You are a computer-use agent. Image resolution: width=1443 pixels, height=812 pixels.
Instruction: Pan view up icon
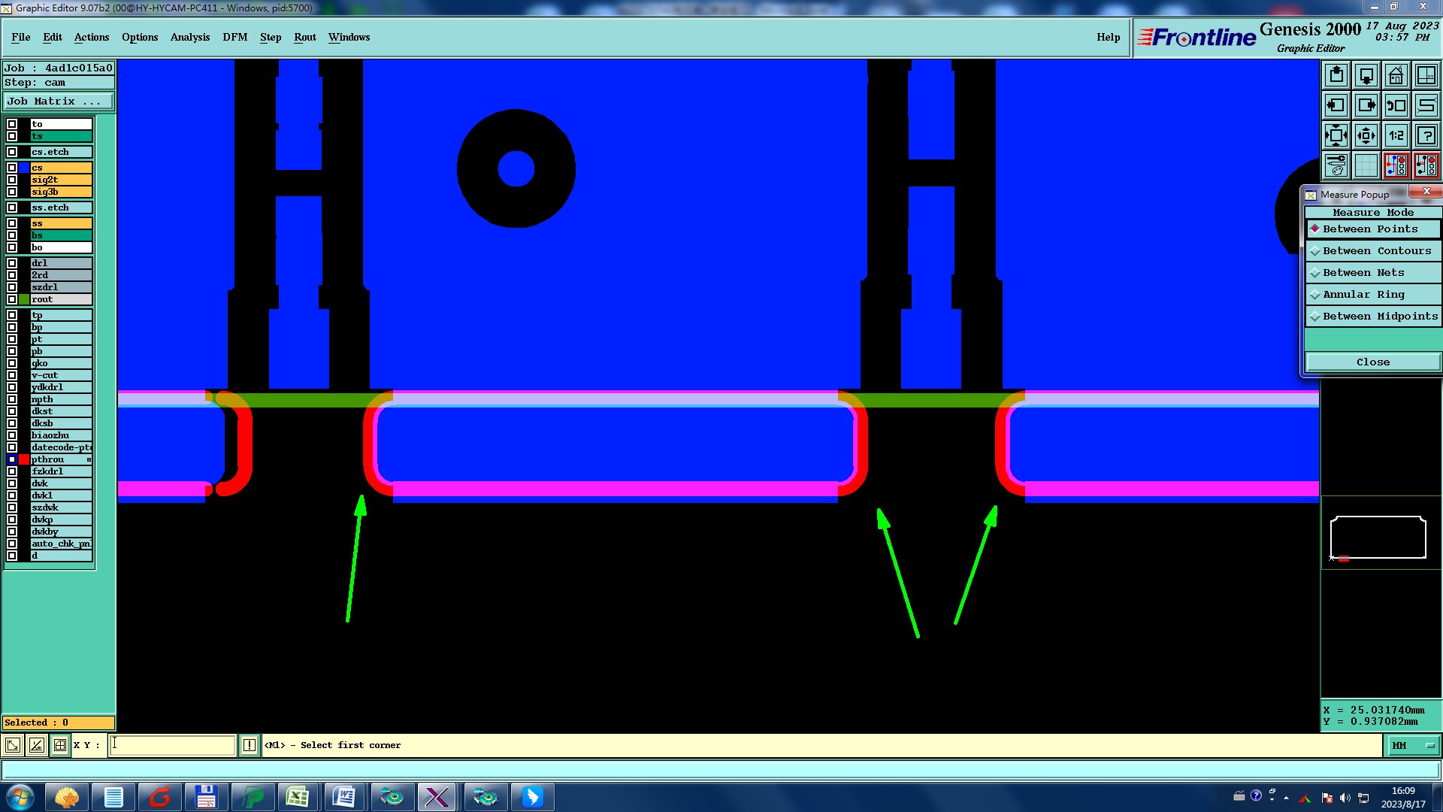[x=1336, y=76]
